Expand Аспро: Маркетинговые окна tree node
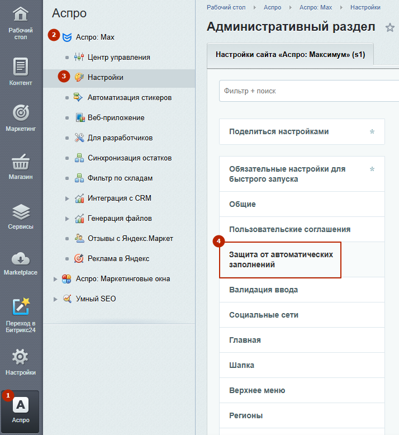Viewport: 399px width, 435px height. pos(55,279)
